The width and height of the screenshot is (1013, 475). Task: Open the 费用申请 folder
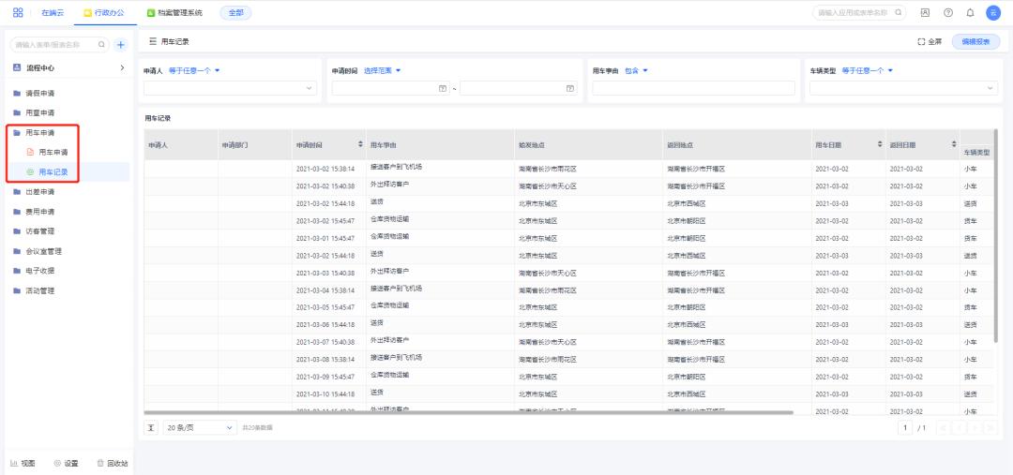(x=42, y=212)
